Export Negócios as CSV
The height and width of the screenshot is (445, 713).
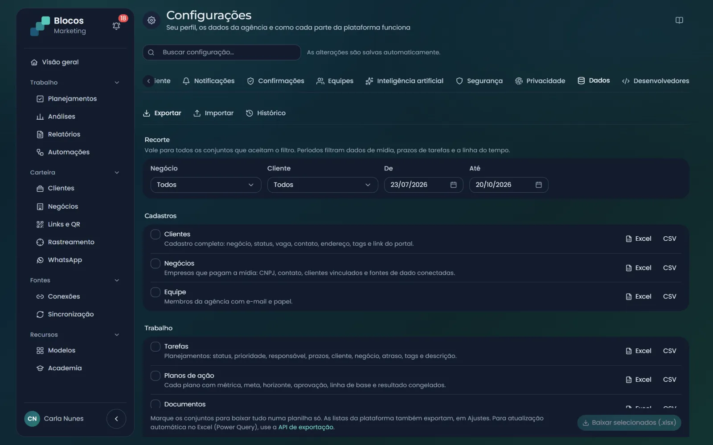click(669, 268)
